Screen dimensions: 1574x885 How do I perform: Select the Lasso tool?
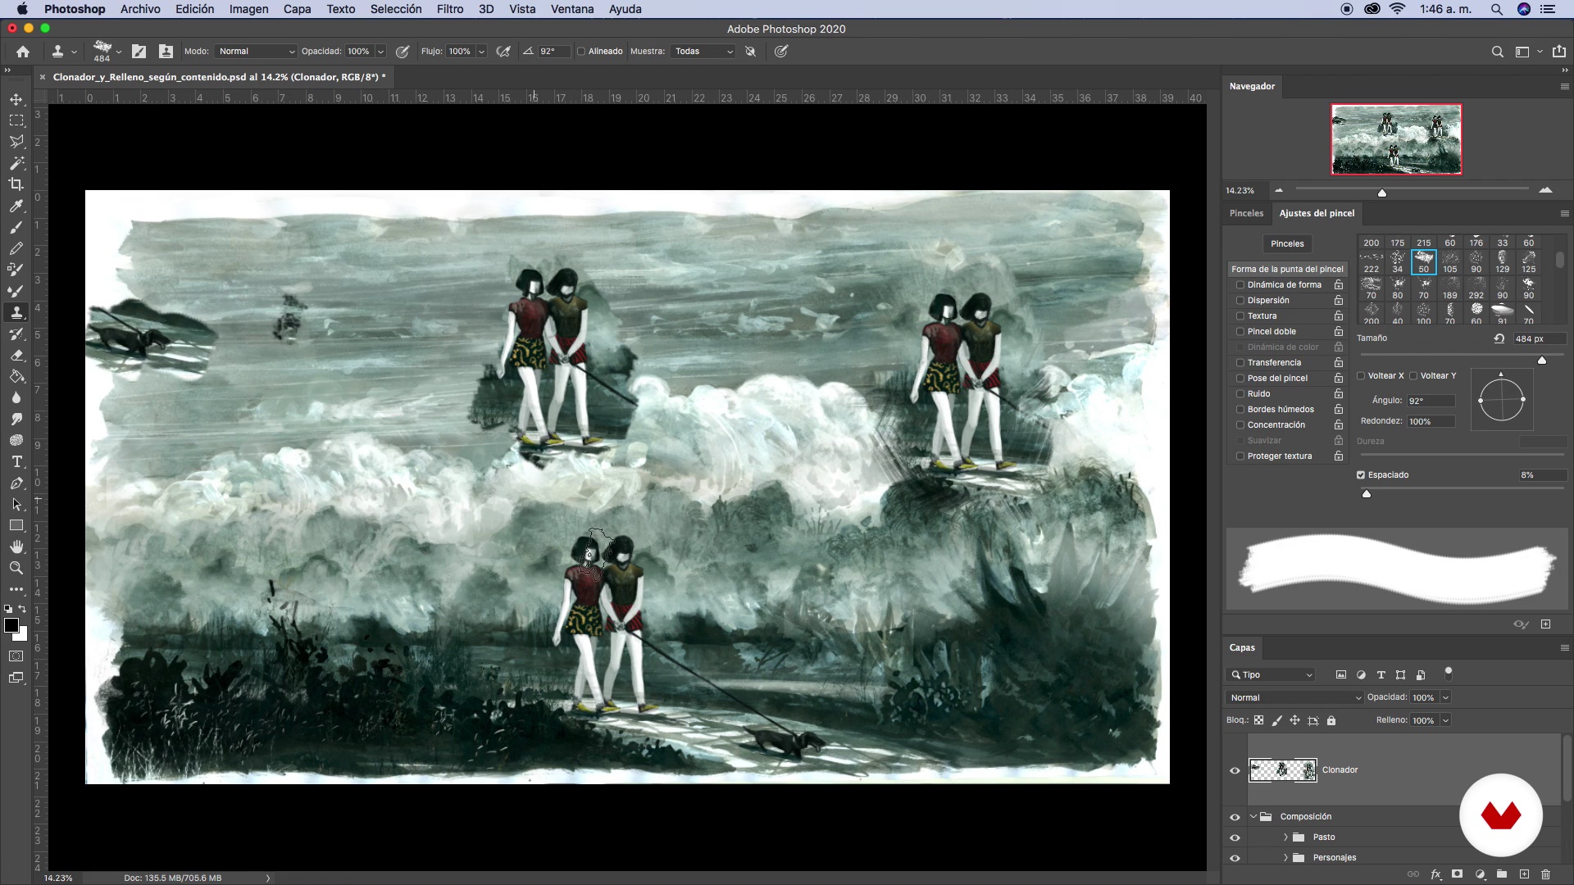[16, 142]
